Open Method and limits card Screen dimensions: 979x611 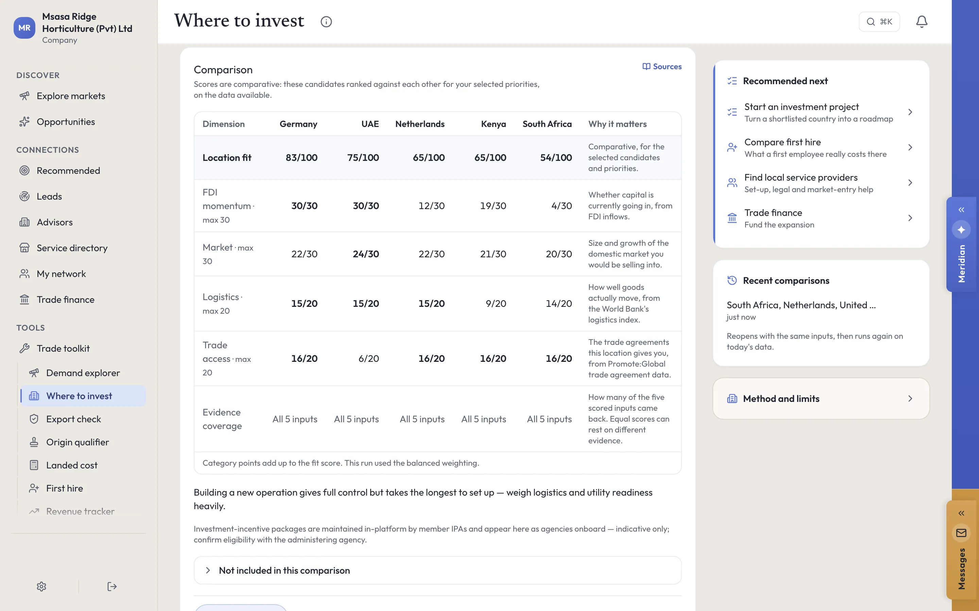821,399
